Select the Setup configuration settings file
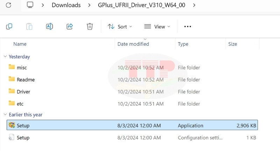The width and height of the screenshot is (280, 151). [23, 138]
